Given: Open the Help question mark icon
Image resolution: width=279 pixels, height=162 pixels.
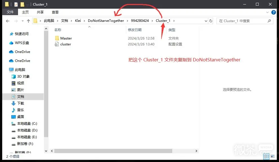Looking at the screenshot, I should coord(273,12).
